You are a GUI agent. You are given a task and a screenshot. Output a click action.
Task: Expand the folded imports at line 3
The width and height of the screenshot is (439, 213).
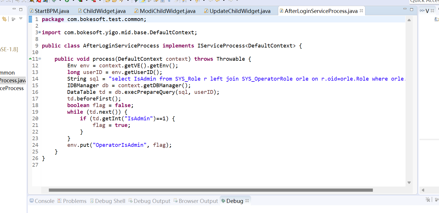click(40, 32)
